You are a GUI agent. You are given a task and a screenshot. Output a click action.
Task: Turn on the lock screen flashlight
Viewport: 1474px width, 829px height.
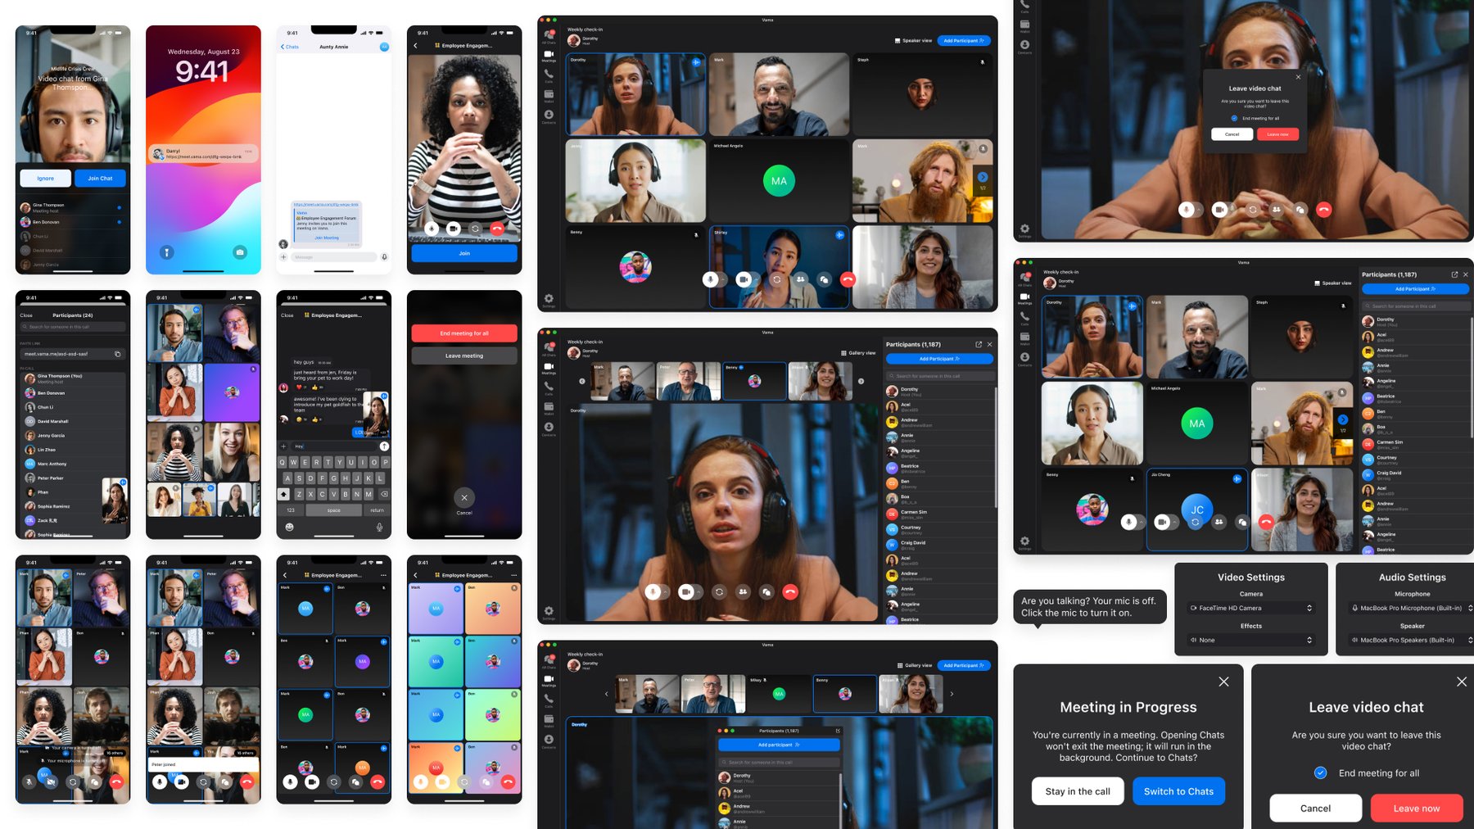166,252
